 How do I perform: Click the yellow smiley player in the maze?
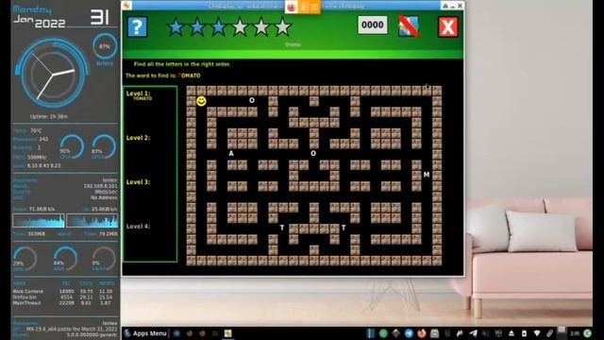[x=201, y=101]
